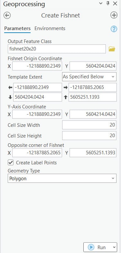Image resolution: width=121 pixels, height=253 pixels.
Task: Open the tool help question mark
Action: pos(114,29)
